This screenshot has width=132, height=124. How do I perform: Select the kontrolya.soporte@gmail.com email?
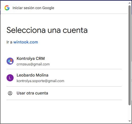coord(40,81)
